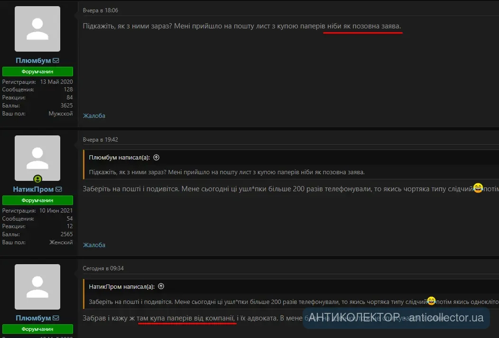Open Плюмбум's avatar in the 18:06 post

tap(37, 29)
